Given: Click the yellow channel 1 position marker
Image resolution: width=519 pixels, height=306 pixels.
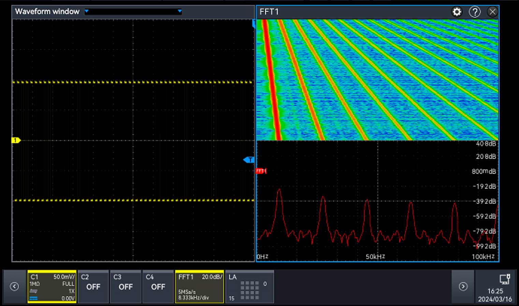Looking at the screenshot, I should tap(16, 140).
